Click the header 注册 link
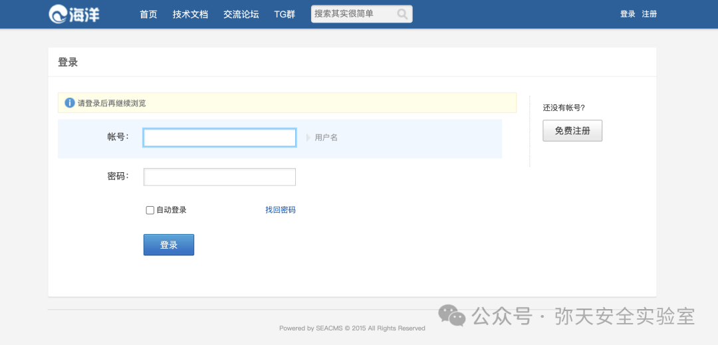 (x=650, y=14)
